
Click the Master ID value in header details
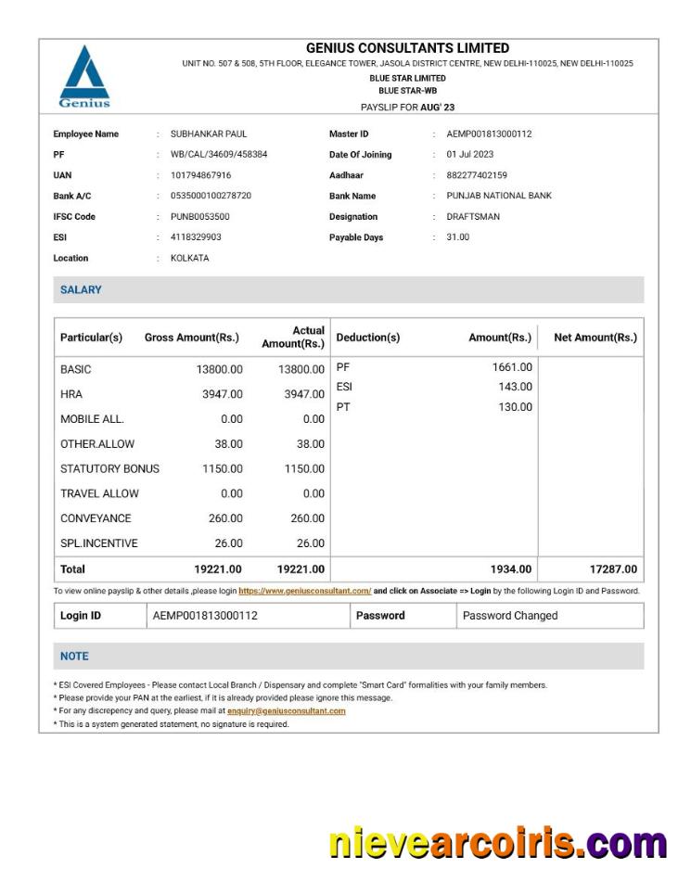coord(489,134)
